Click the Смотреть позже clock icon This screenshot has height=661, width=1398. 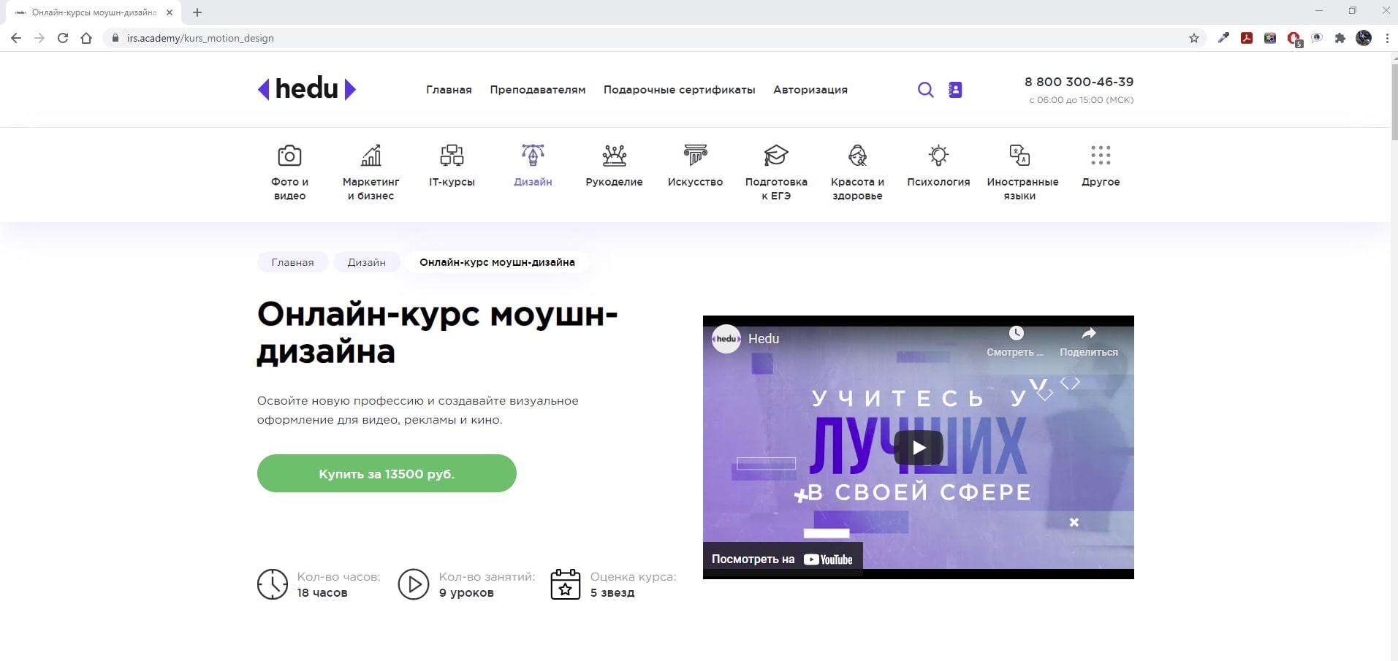pyautogui.click(x=1016, y=333)
